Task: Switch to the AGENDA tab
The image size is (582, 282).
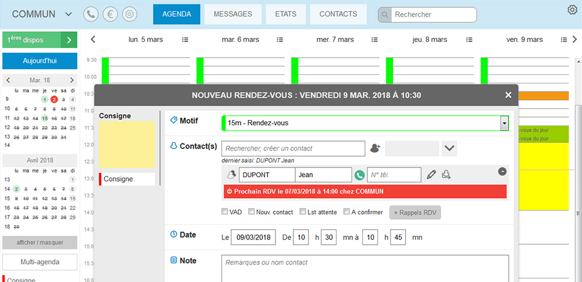Action: tap(176, 14)
